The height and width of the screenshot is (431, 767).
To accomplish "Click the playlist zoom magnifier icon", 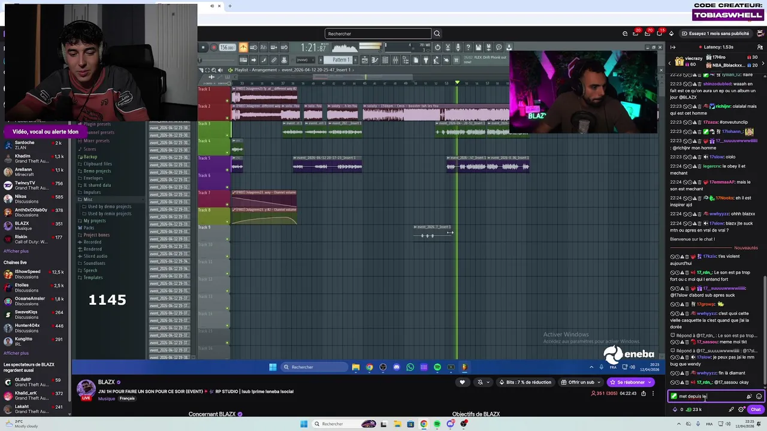I will click(x=214, y=70).
